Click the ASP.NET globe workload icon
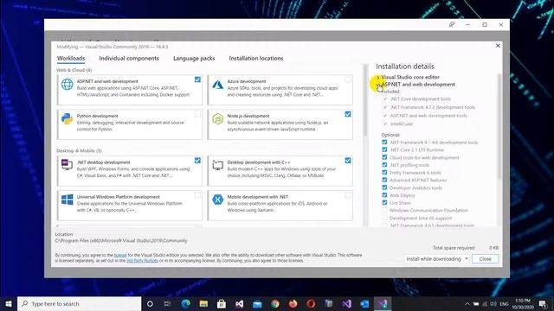The width and height of the screenshot is (554, 311). pyautogui.click(x=68, y=85)
